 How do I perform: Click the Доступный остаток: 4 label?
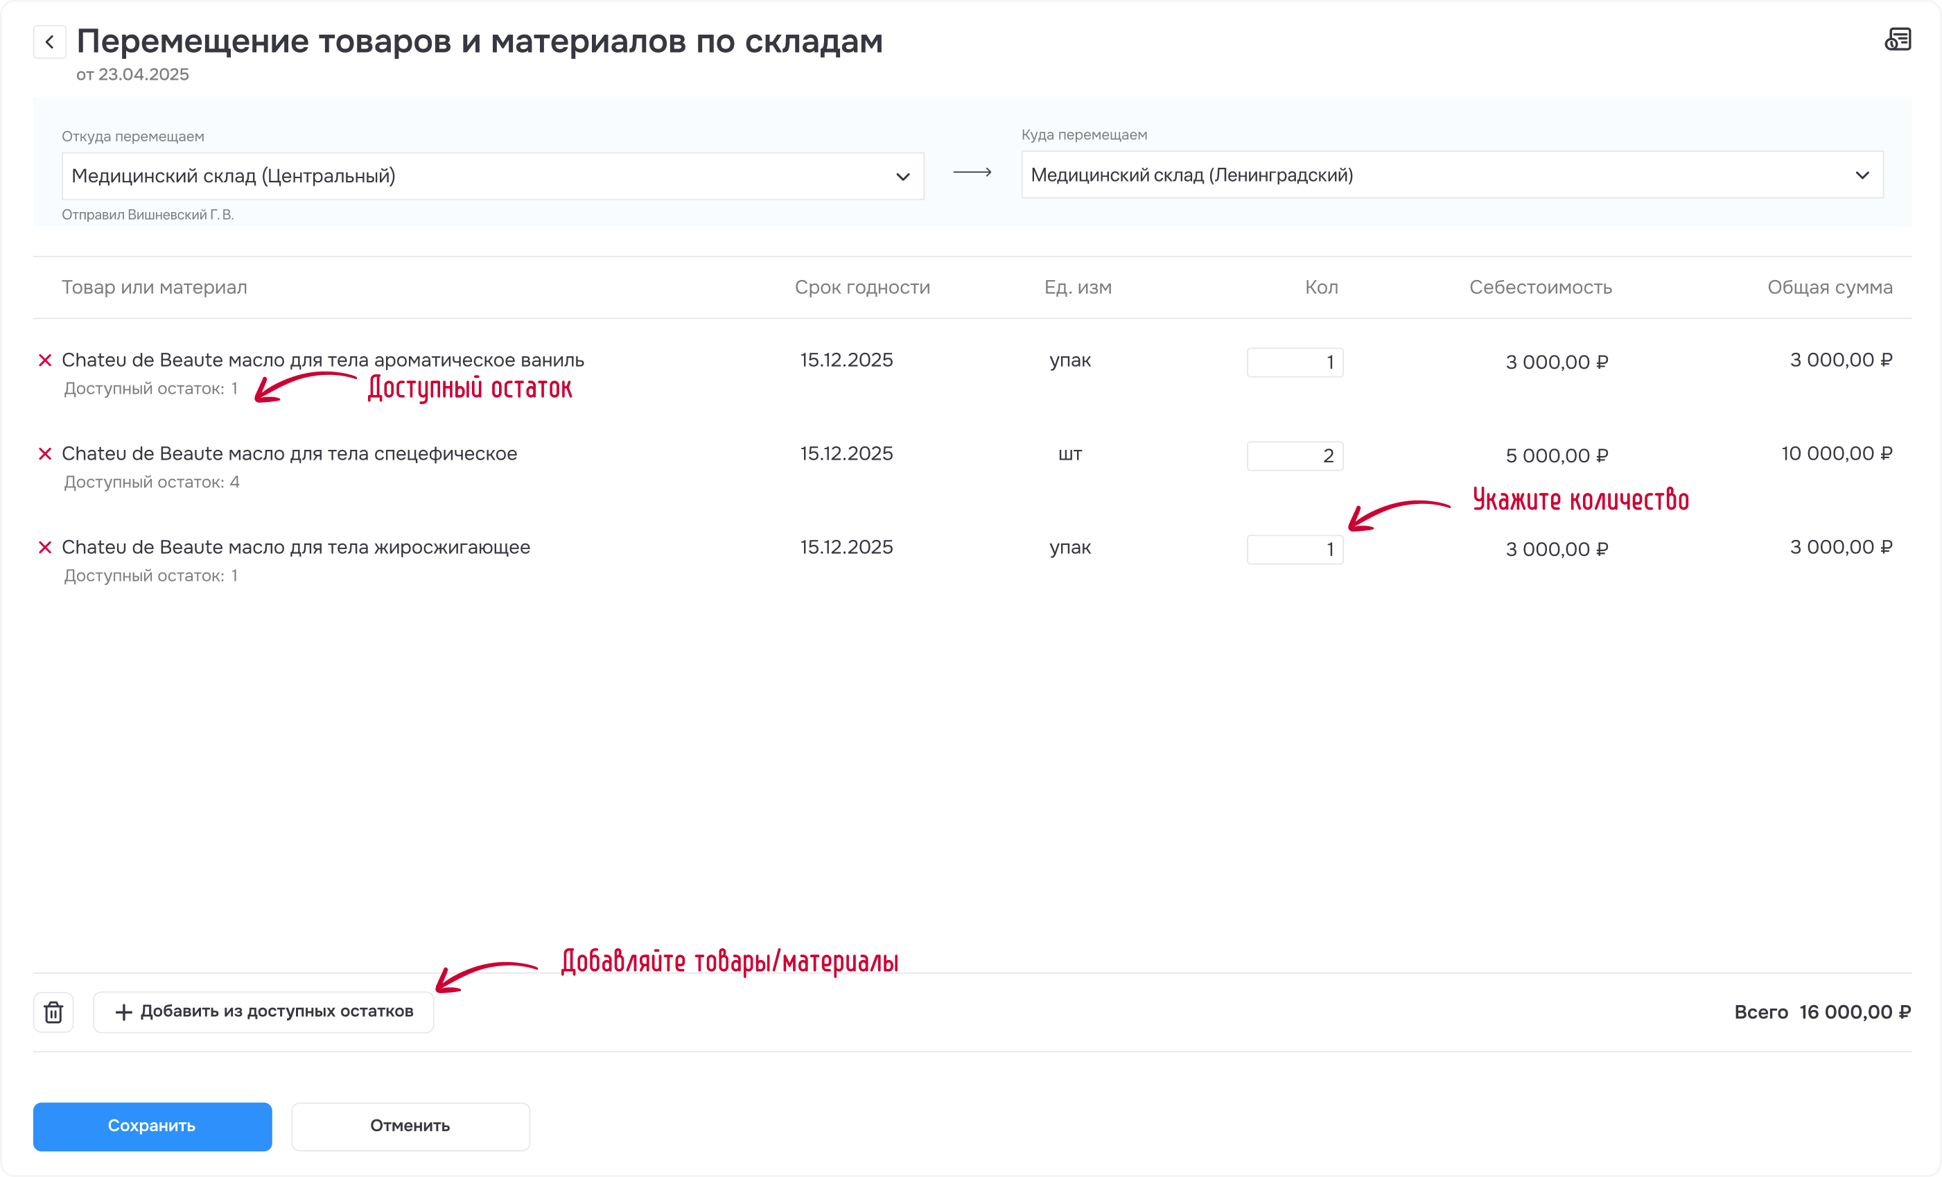tap(152, 482)
